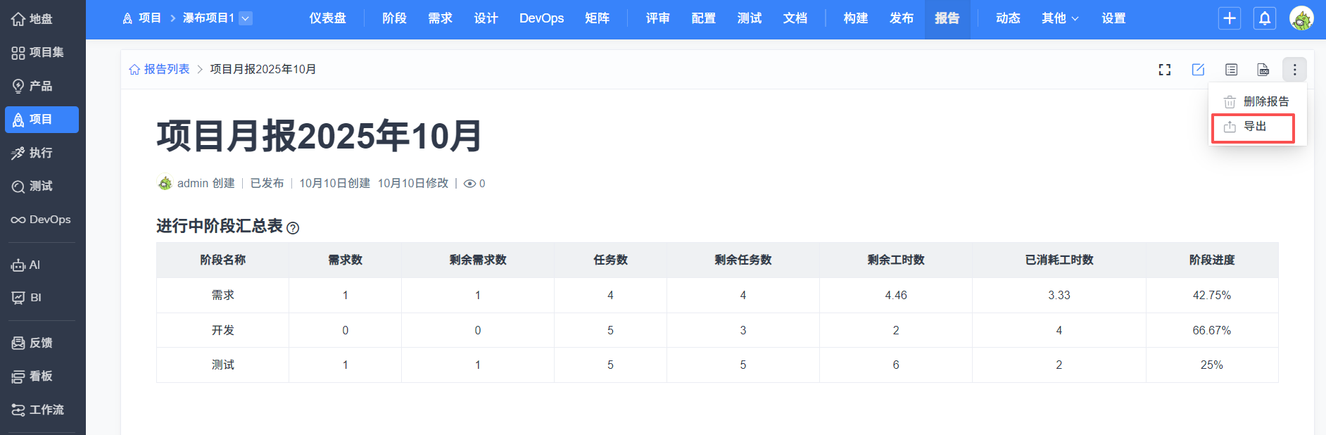Click the help icon beside 进行中阶段汇总表
This screenshot has height=435, width=1326.
click(293, 228)
